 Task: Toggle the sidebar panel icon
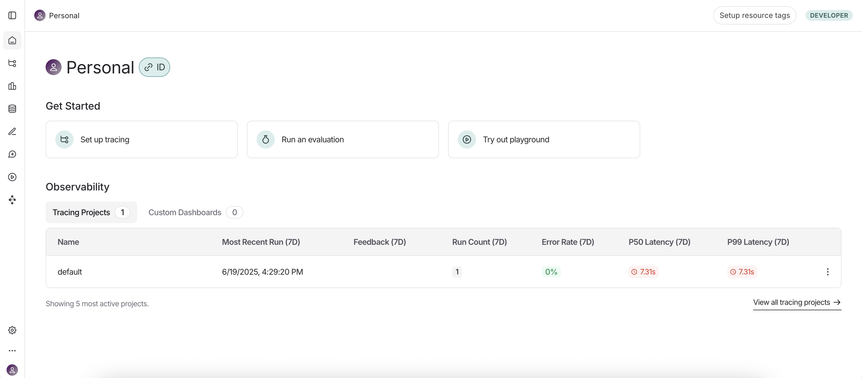click(12, 15)
